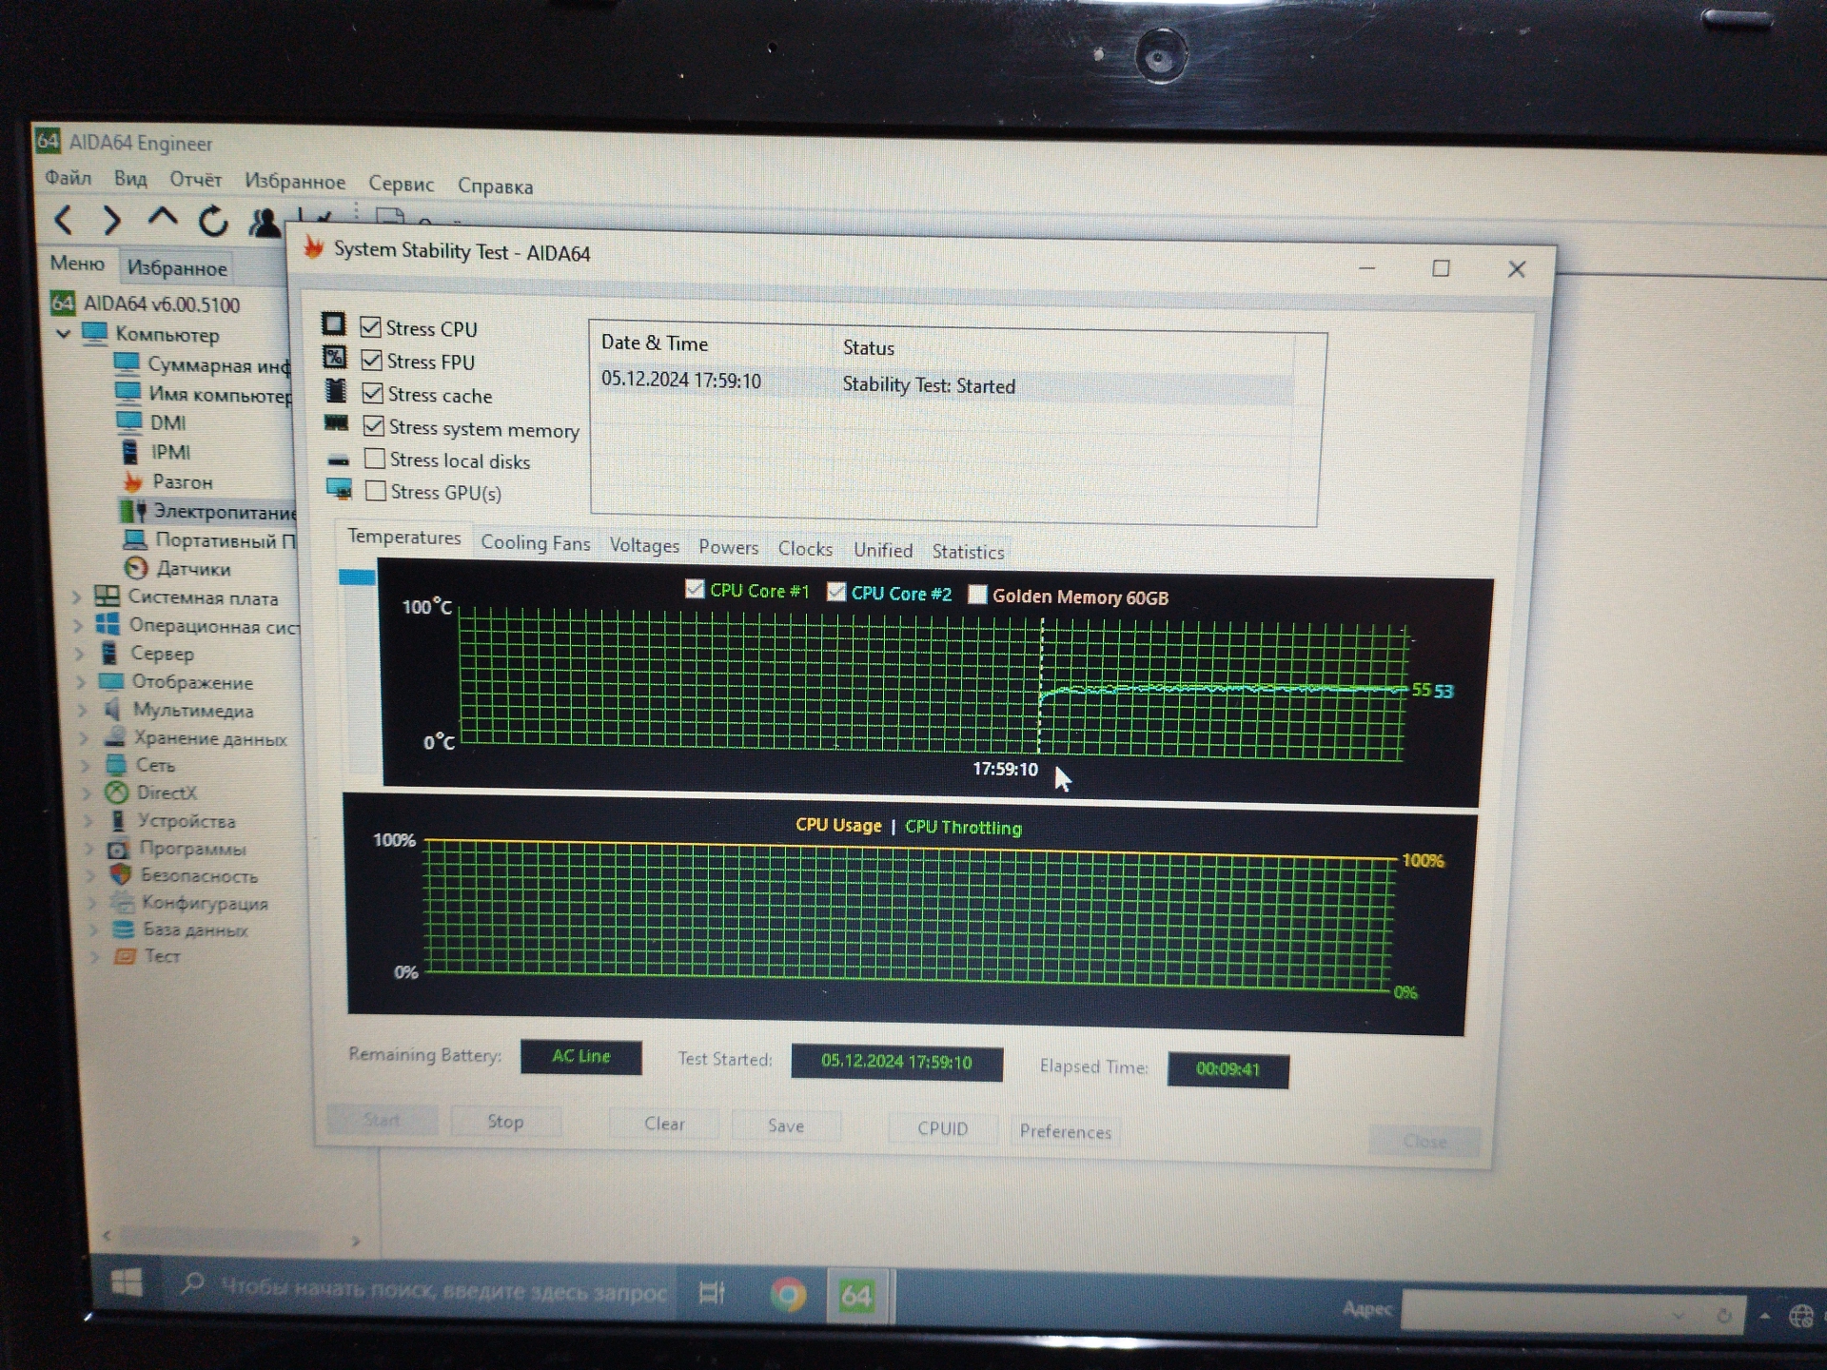Expand the Операционная система node

pos(79,626)
